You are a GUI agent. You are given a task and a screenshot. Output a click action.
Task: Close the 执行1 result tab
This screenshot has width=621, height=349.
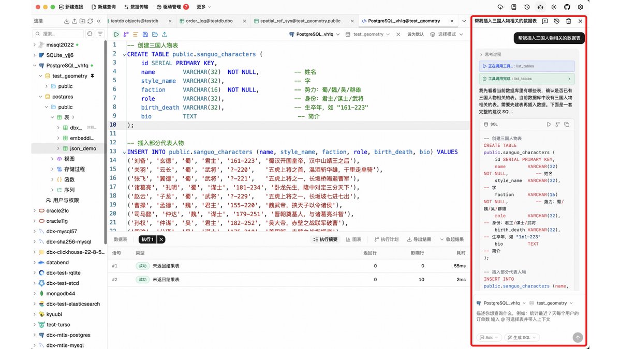tap(161, 239)
